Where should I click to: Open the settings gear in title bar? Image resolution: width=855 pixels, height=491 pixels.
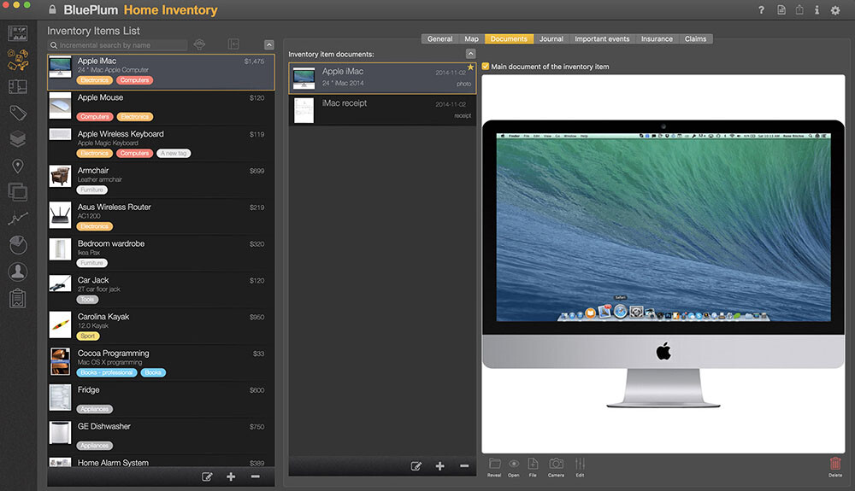[x=835, y=9]
